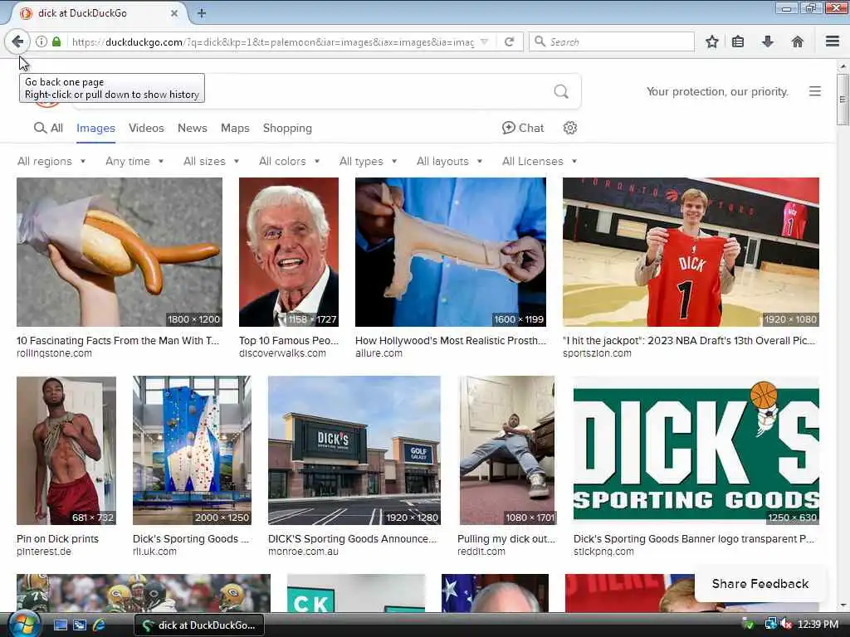The width and height of the screenshot is (850, 637).
Task: Click the page vertical scrollbar thumb
Action: pyautogui.click(x=843, y=100)
